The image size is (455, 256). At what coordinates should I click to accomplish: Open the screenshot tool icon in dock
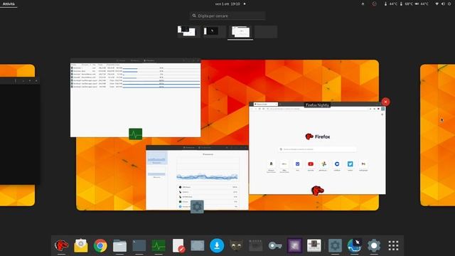(198, 245)
